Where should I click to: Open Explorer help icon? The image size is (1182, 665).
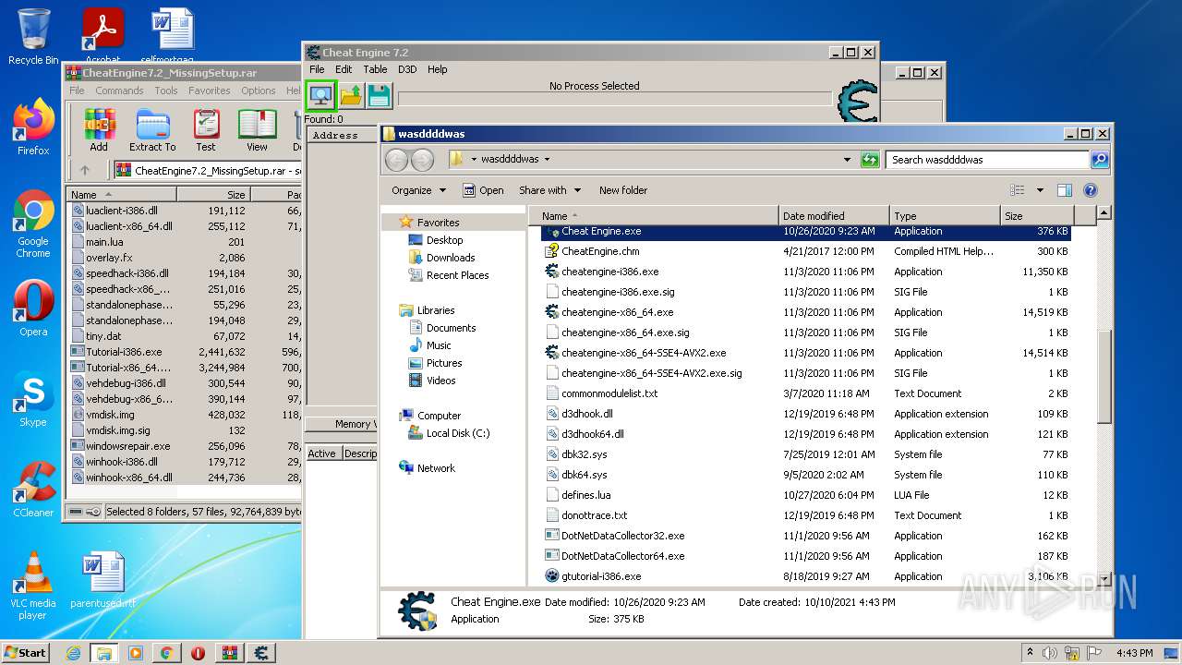tap(1090, 190)
